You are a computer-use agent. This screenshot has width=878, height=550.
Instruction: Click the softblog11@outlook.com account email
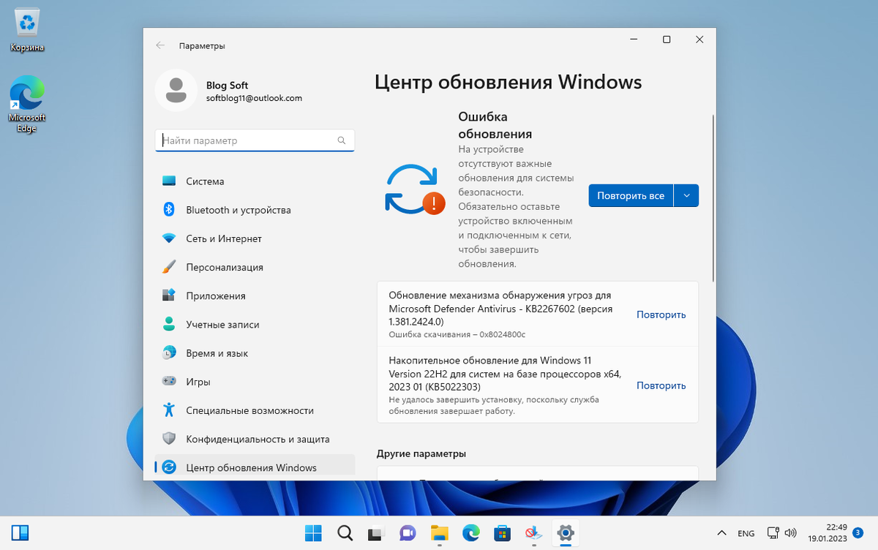(254, 97)
